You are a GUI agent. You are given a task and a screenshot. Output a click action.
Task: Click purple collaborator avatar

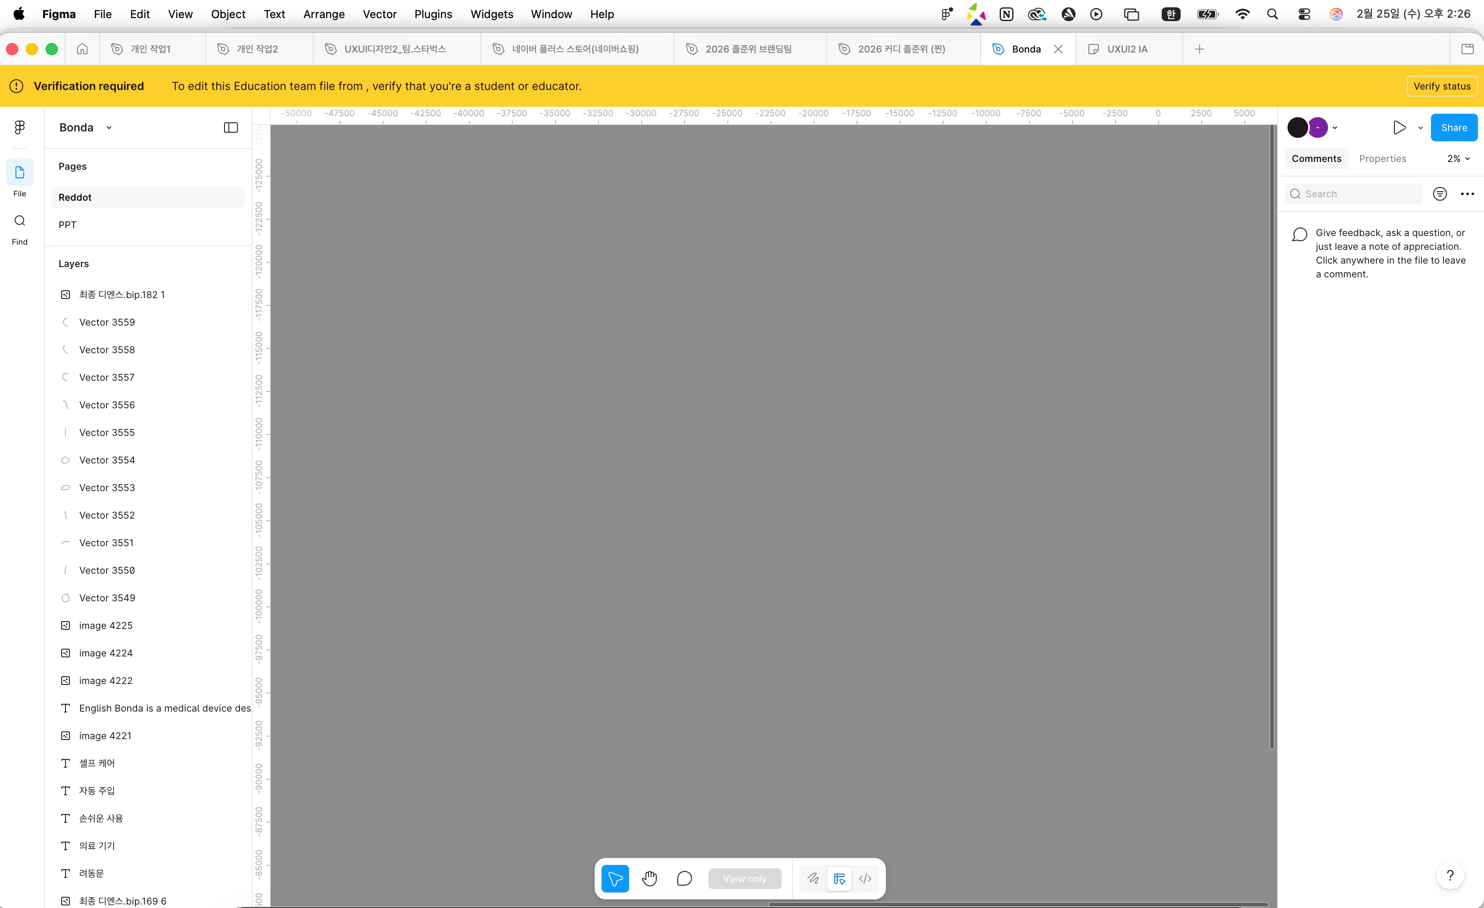pos(1318,127)
